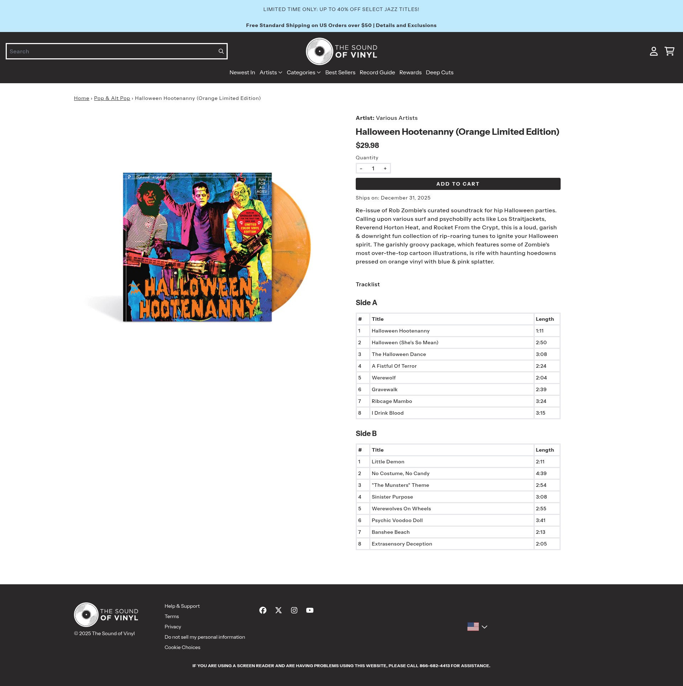The width and height of the screenshot is (683, 686).
Task: Select the 'Gravewalk' track row
Action: coord(458,389)
